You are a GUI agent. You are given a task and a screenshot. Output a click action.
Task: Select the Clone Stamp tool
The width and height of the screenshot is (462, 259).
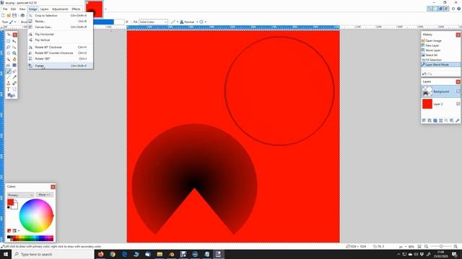click(8, 83)
